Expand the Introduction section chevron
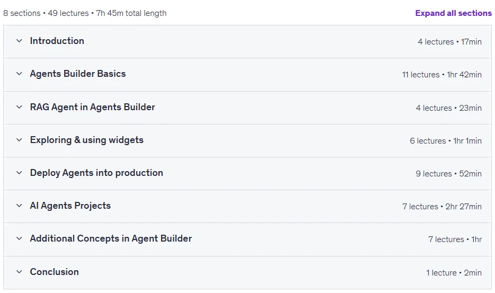 (x=19, y=41)
